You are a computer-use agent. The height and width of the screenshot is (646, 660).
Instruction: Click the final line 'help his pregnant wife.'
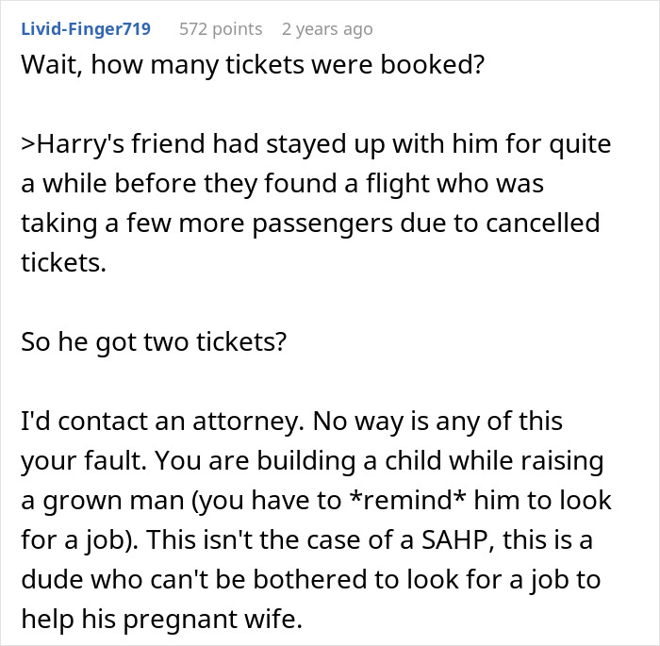click(161, 619)
